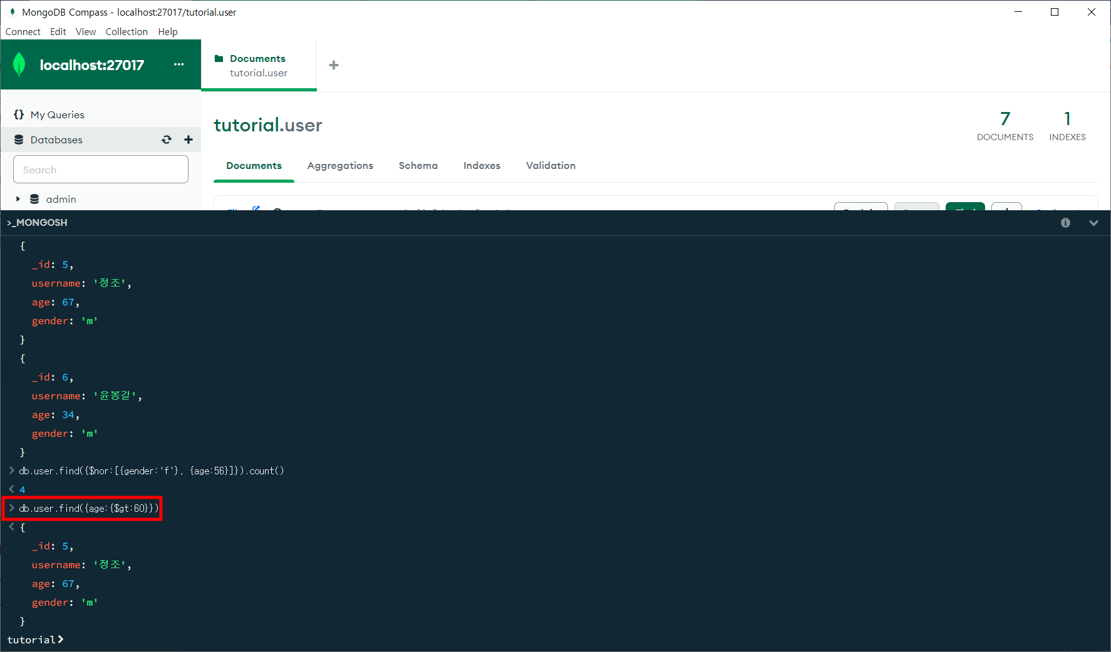Image resolution: width=1111 pixels, height=652 pixels.
Task: Open the Collection menu
Action: point(127,31)
